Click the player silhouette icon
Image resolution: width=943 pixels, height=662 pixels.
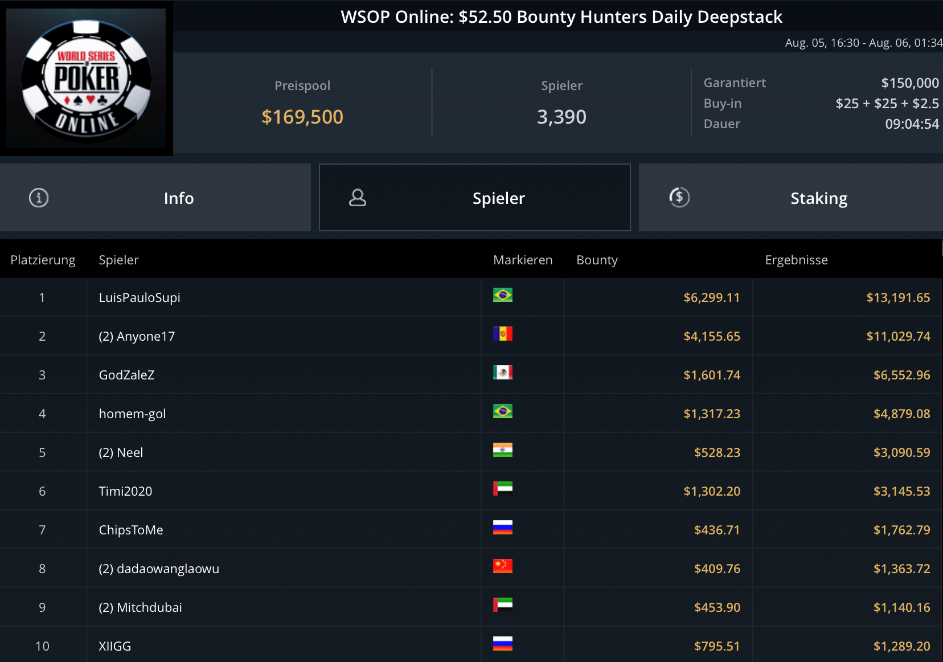click(x=358, y=198)
